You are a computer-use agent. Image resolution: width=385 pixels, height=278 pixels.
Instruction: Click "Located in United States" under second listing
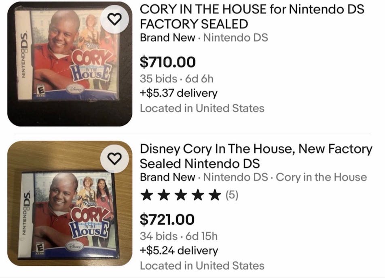click(202, 265)
